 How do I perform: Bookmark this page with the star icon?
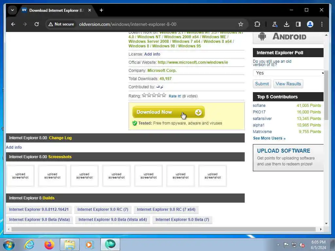pos(241,24)
